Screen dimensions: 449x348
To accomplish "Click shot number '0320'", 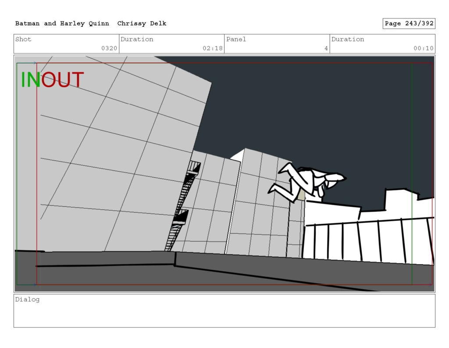I will (109, 48).
